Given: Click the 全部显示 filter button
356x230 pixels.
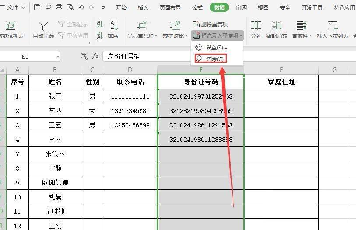Looking at the screenshot, I should 73,24.
